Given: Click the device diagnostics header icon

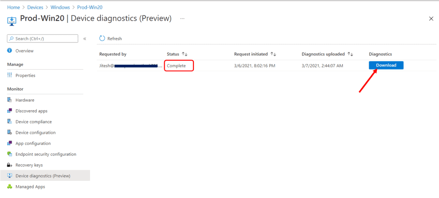Looking at the screenshot, I should click(x=12, y=21).
